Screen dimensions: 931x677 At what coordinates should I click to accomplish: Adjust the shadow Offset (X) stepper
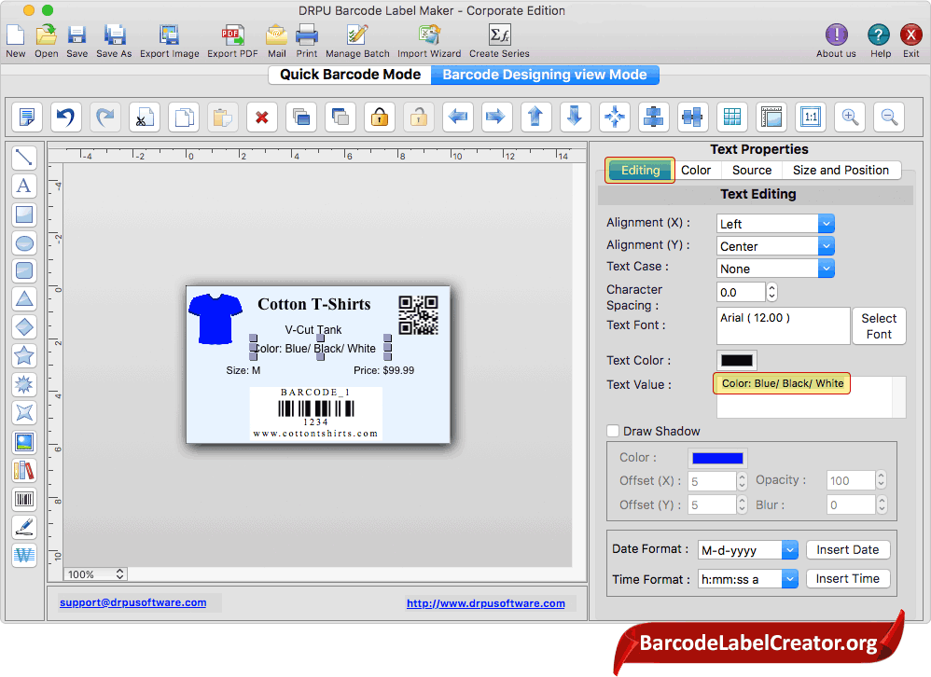tap(742, 480)
